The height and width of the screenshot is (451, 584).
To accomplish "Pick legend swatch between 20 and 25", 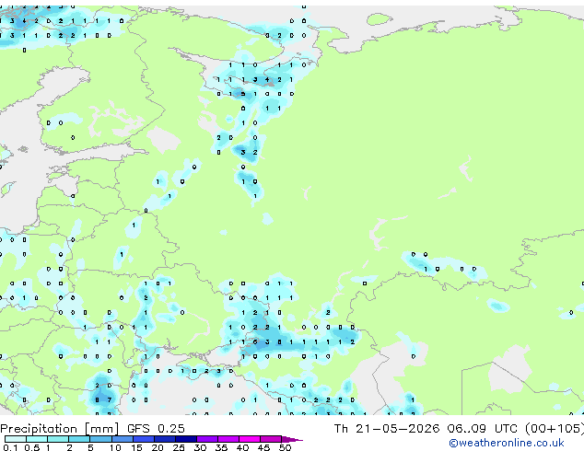I will [165, 439].
